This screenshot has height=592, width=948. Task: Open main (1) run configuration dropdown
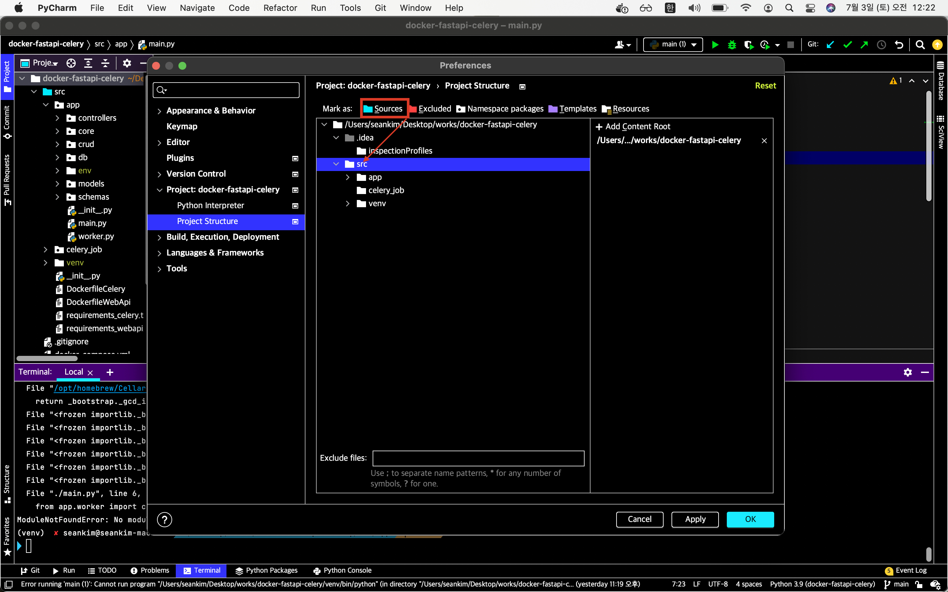673,45
